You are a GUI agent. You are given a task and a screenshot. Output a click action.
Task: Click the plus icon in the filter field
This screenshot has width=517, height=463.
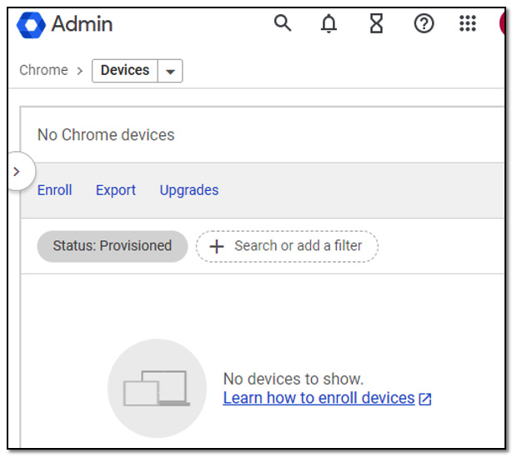(x=217, y=247)
